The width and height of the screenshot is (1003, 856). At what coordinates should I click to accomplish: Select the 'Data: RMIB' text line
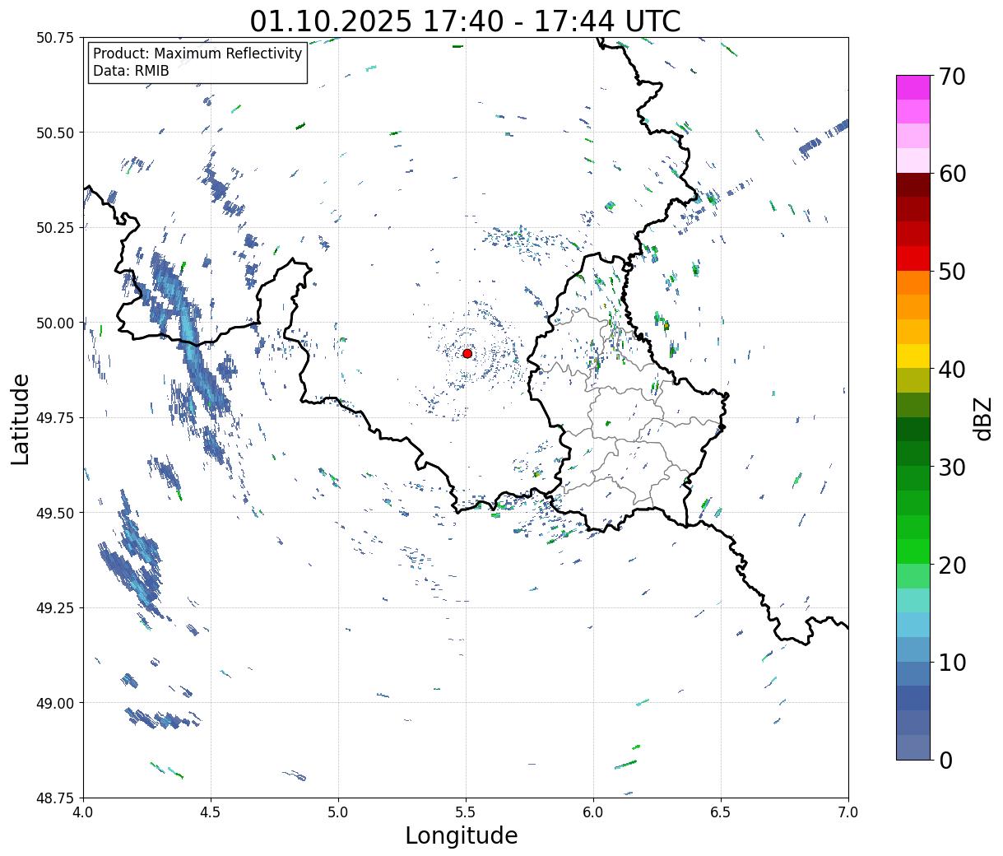pyautogui.click(x=131, y=72)
